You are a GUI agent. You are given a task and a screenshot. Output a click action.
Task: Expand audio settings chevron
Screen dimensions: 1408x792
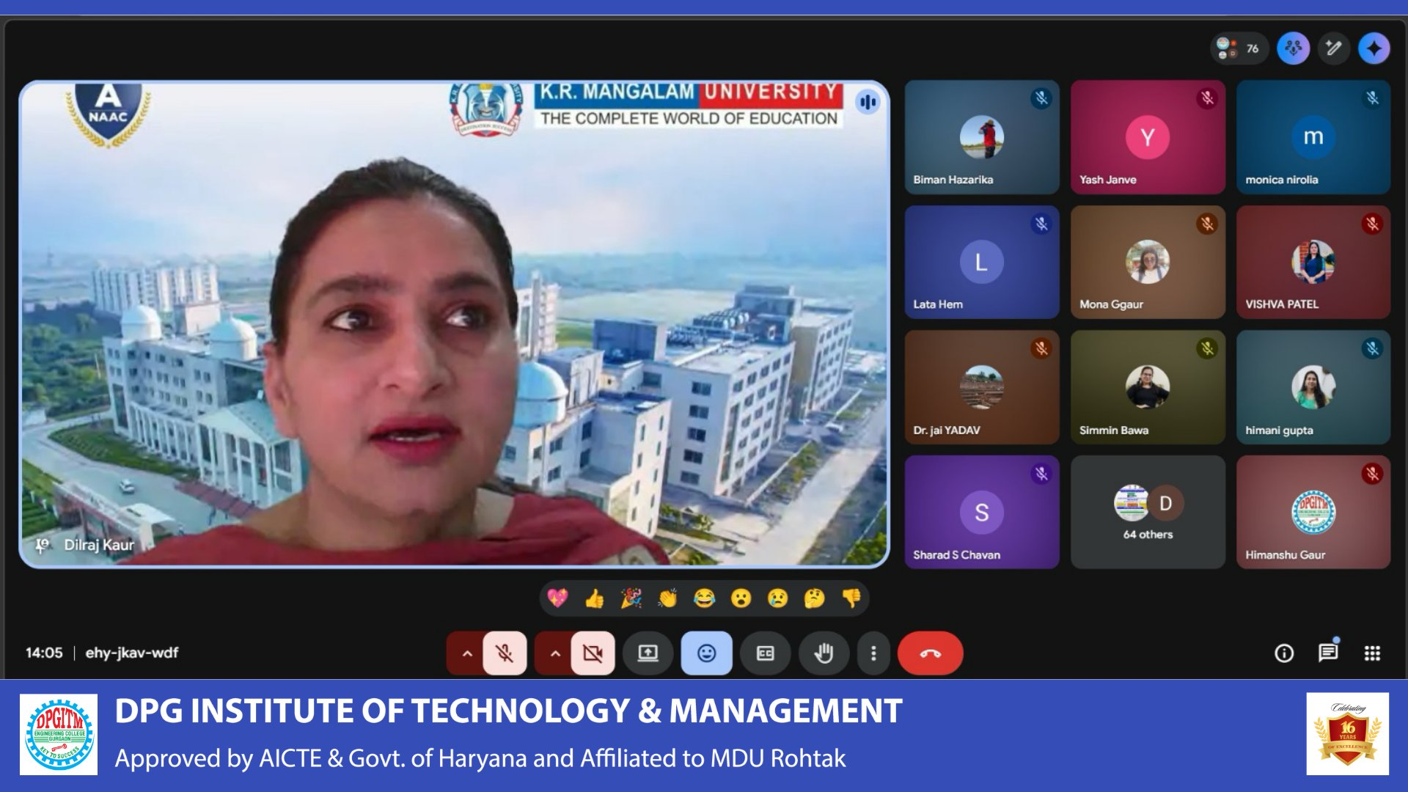(467, 653)
